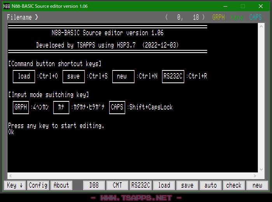
Task: Click the '[Command button shortcut keys]' heading
Action: (55, 64)
